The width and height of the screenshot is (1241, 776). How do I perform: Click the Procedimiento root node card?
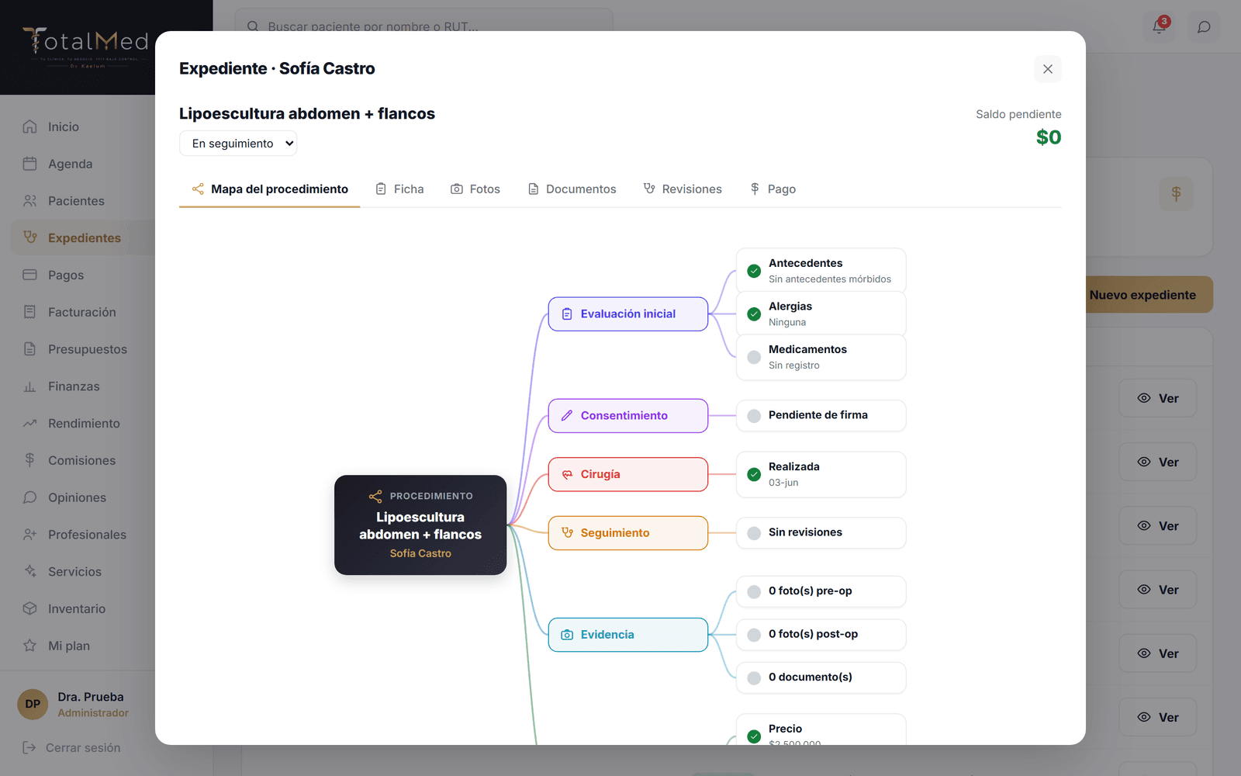pyautogui.click(x=420, y=525)
